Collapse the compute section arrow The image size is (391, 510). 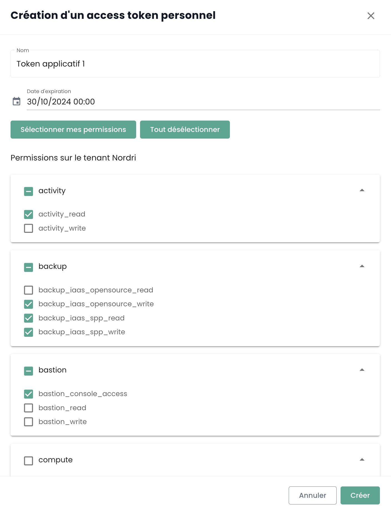[x=362, y=460]
